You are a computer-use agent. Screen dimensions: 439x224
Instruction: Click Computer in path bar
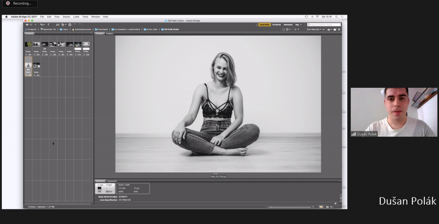pyautogui.click(x=31, y=30)
